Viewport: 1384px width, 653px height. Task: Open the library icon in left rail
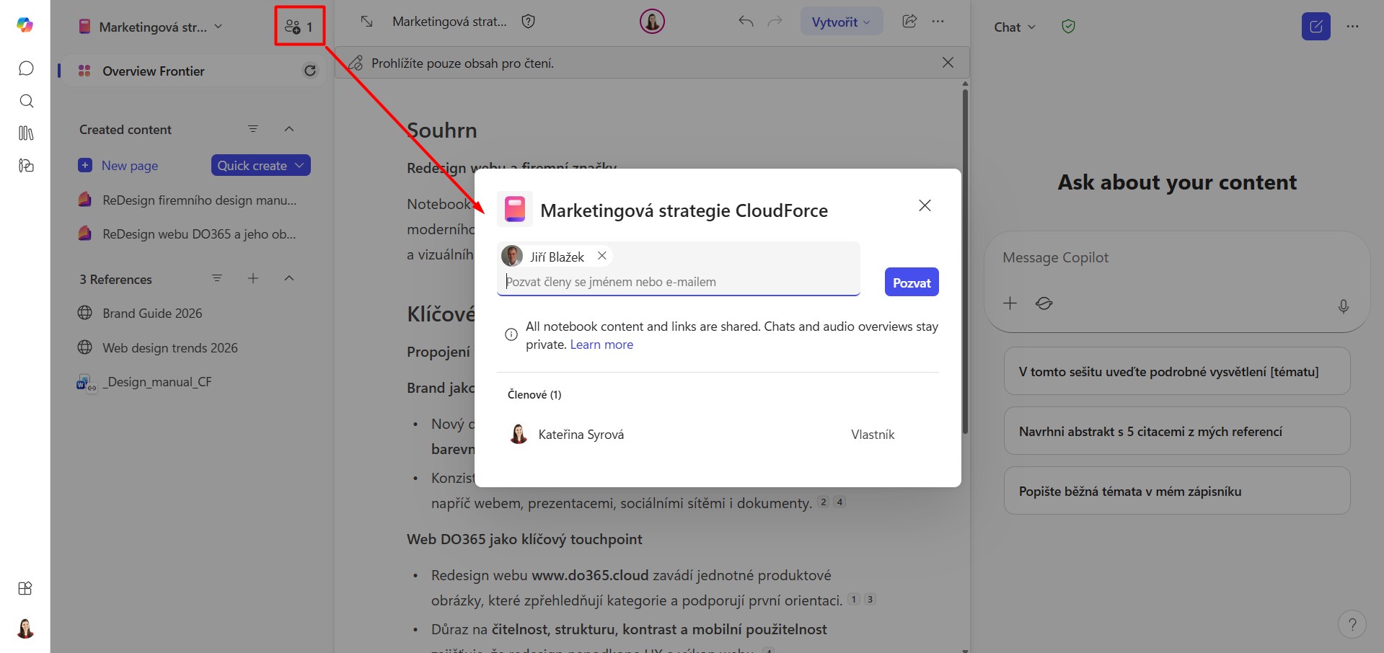click(26, 133)
